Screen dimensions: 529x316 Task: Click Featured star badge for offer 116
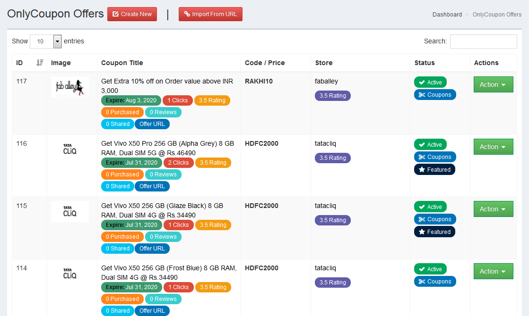434,170
